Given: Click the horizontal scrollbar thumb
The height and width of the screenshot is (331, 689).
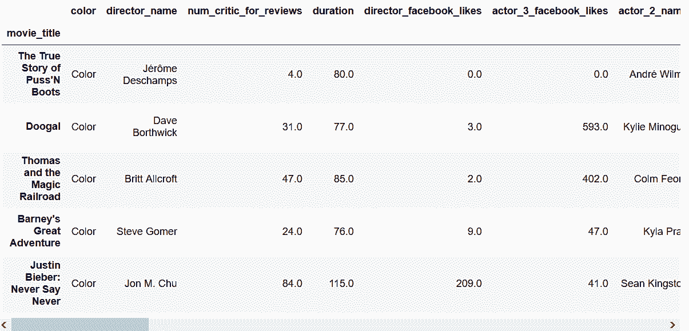Looking at the screenshot, I should point(80,325).
